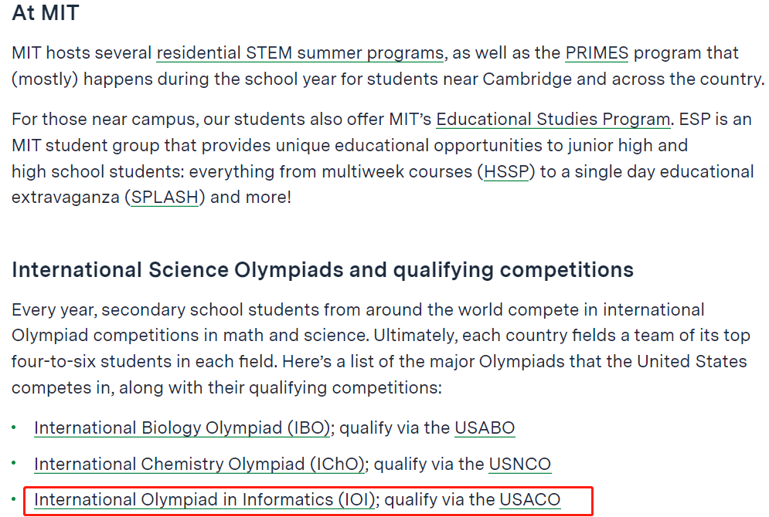769x517 pixels.
Task: Click the bullet before the Biology Olympiad item
Action: pos(15,427)
